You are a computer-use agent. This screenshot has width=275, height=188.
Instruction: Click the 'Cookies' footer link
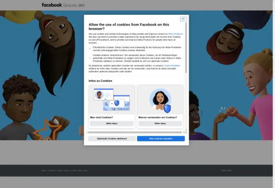click(x=73, y=170)
